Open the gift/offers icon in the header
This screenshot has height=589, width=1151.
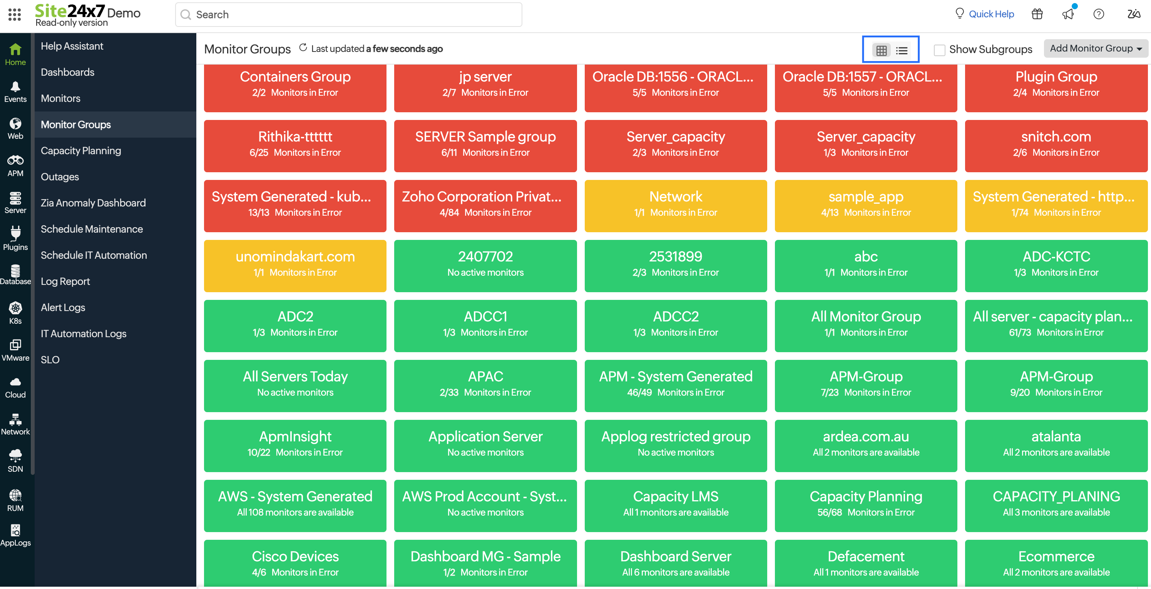pos(1037,14)
